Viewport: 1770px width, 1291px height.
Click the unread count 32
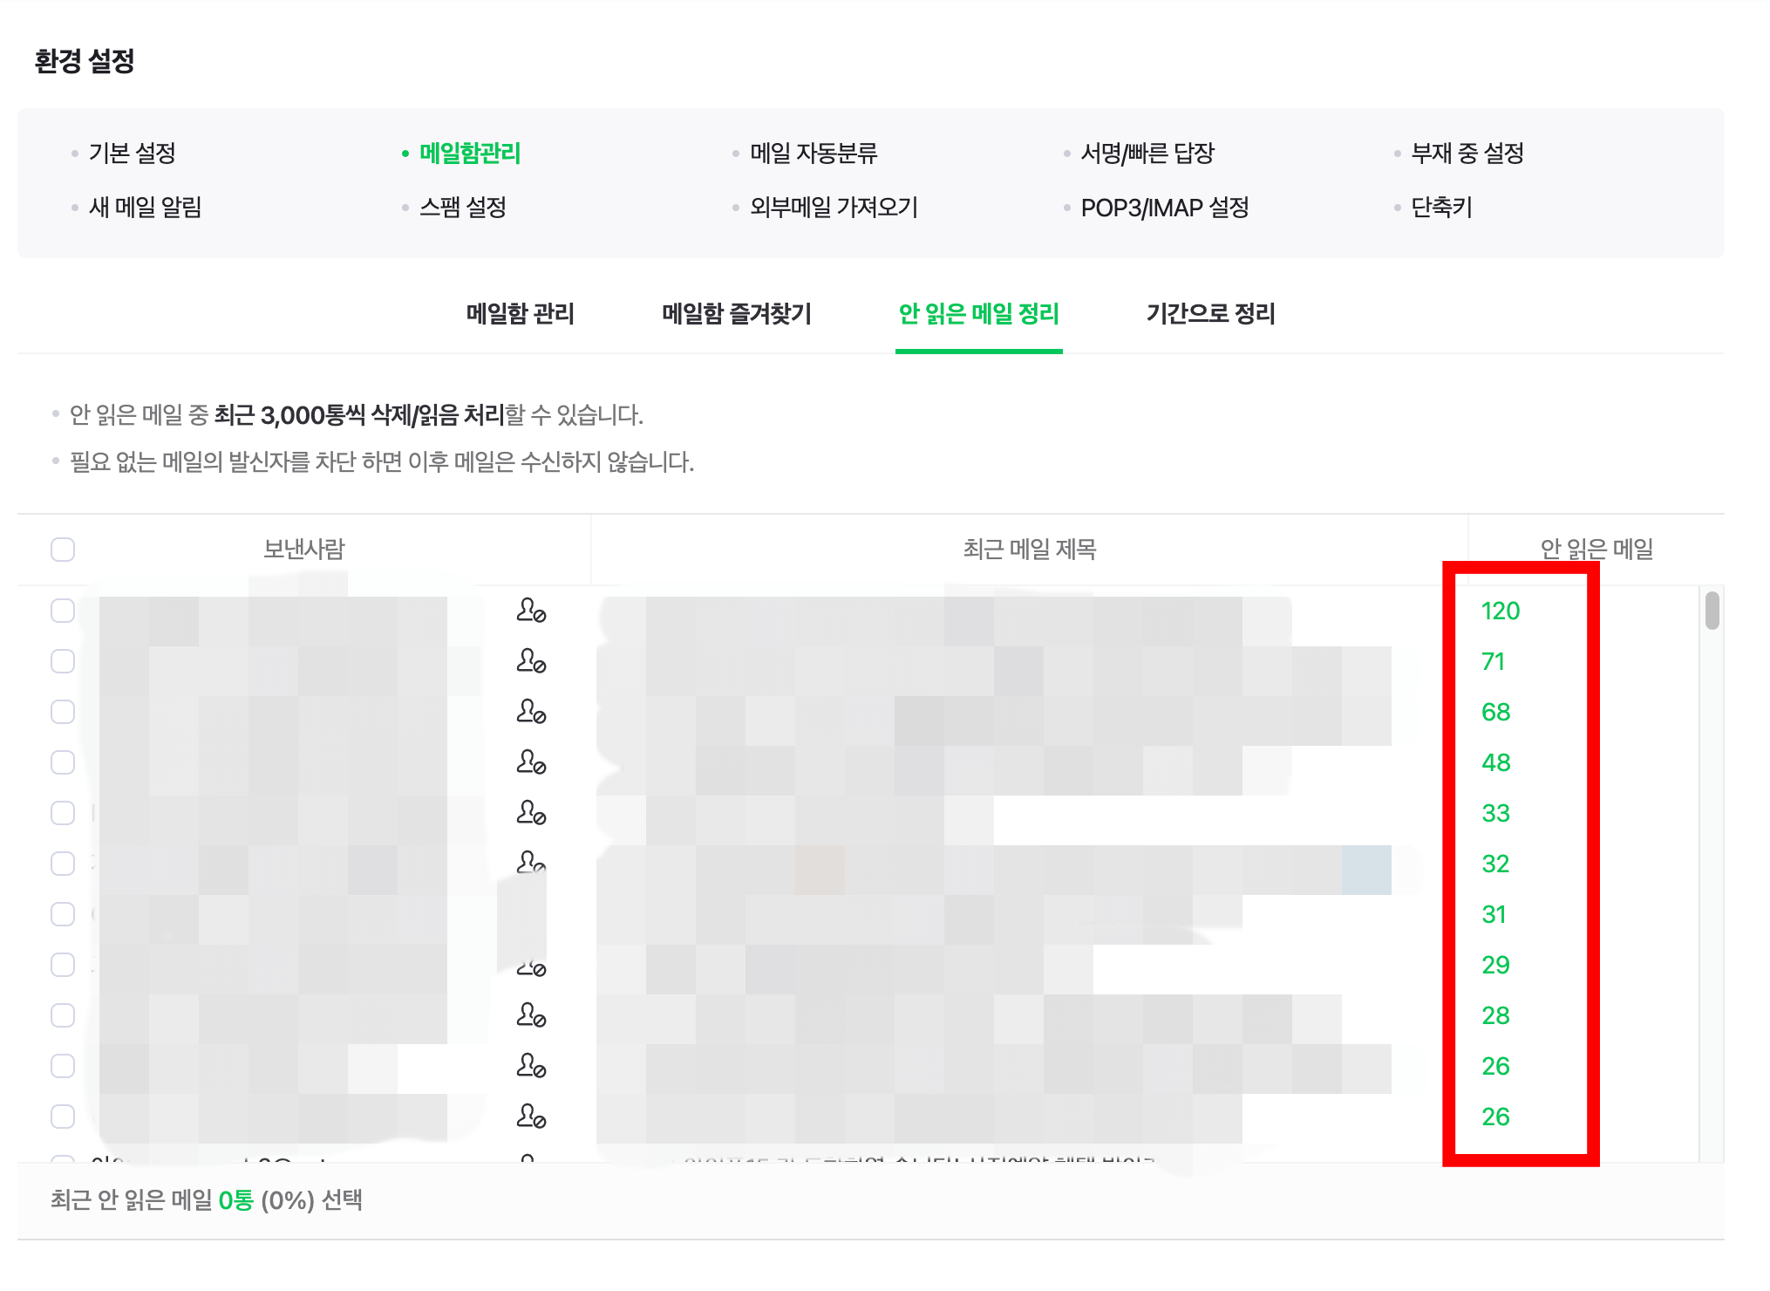(1496, 864)
